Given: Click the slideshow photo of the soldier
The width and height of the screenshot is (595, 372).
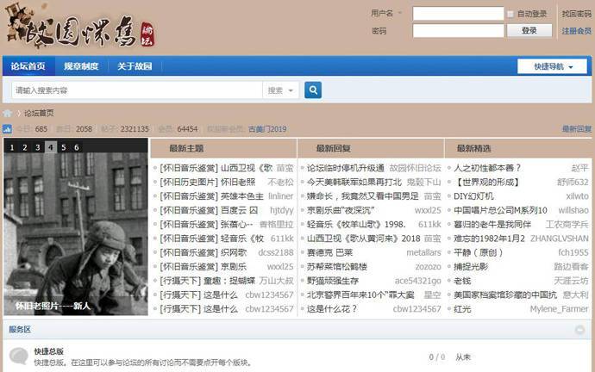Looking at the screenshot, I should click(x=76, y=232).
